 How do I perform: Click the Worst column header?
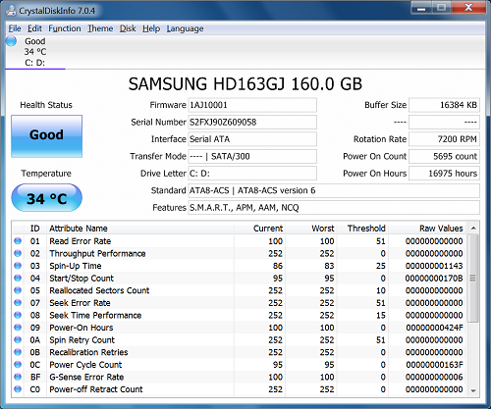click(x=310, y=229)
